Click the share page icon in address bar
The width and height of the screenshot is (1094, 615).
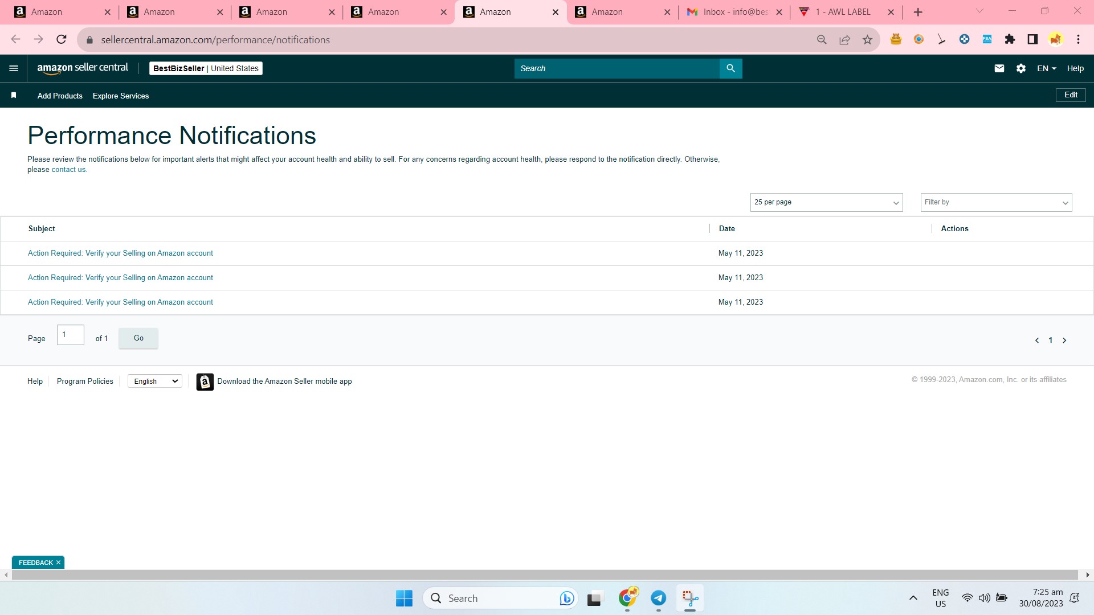pos(844,39)
